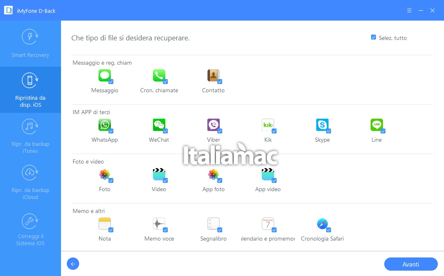The image size is (444, 276).
Task: Click the Contatto address book icon
Action: coord(213,75)
